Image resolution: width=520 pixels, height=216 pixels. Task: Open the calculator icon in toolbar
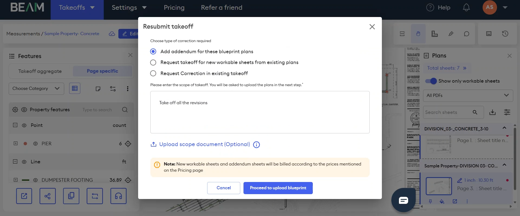pyautogui.click(x=489, y=33)
